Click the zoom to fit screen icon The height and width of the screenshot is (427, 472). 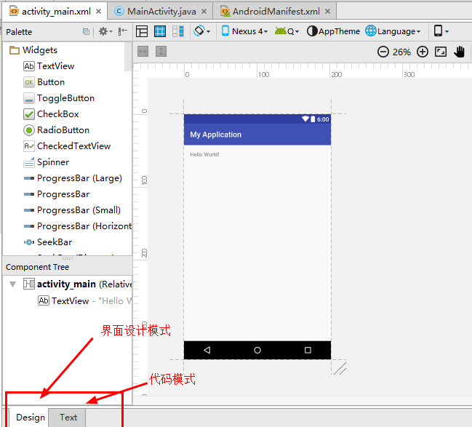pyautogui.click(x=441, y=52)
